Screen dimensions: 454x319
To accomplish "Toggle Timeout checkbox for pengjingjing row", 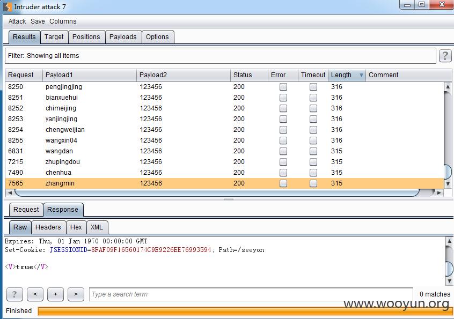I will pos(313,87).
